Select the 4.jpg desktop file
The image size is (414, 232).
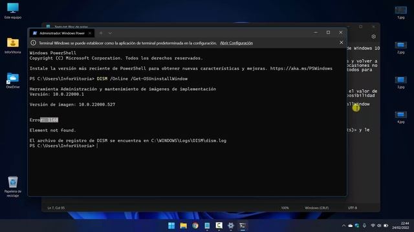(x=401, y=117)
